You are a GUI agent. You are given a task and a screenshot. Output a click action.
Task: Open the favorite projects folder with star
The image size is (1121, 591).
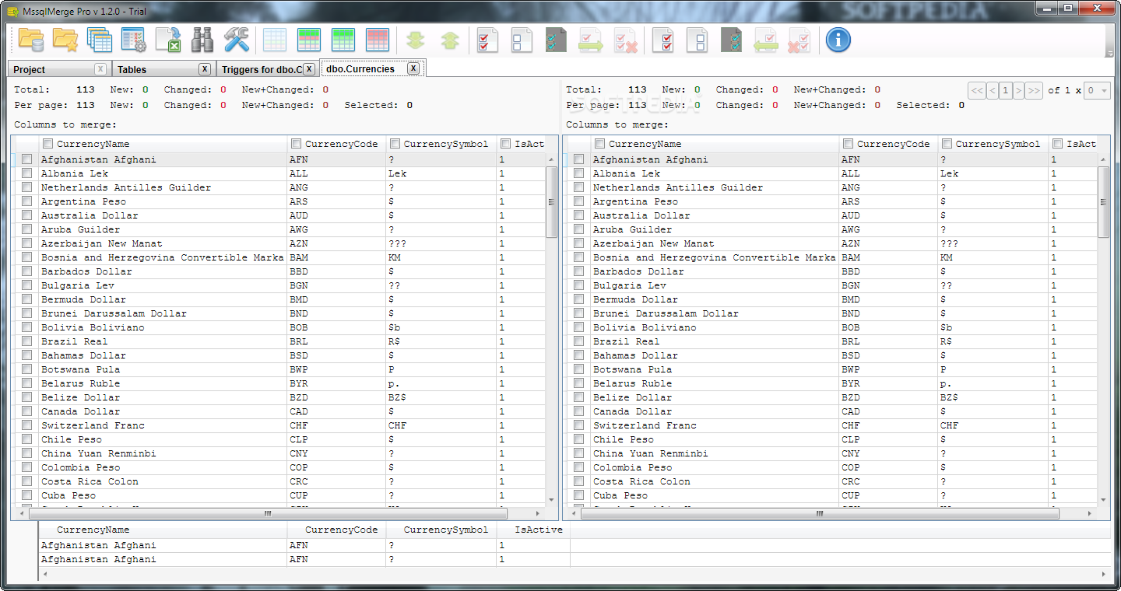pyautogui.click(x=65, y=40)
